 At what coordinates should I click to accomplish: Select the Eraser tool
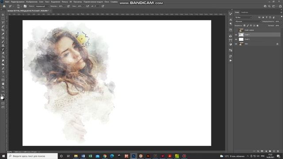[3, 53]
